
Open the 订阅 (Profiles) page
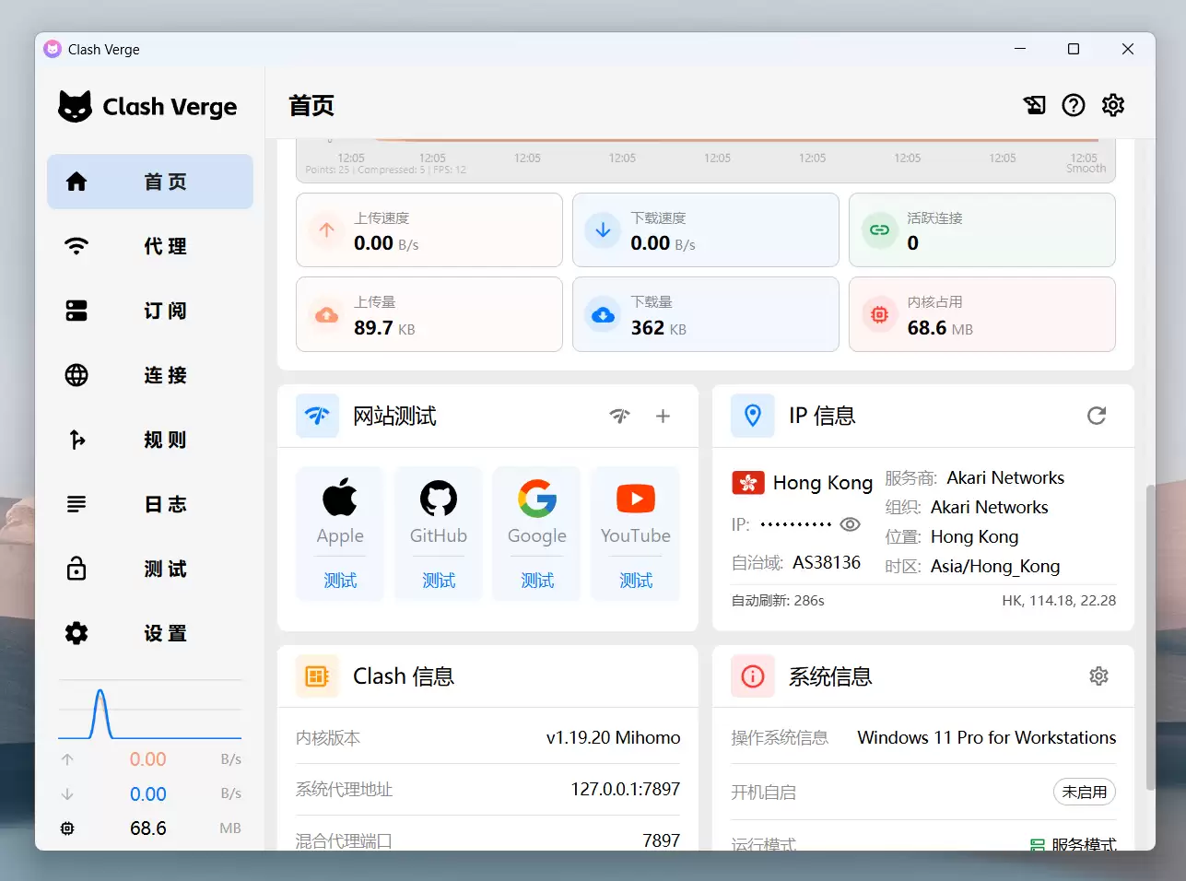(150, 311)
